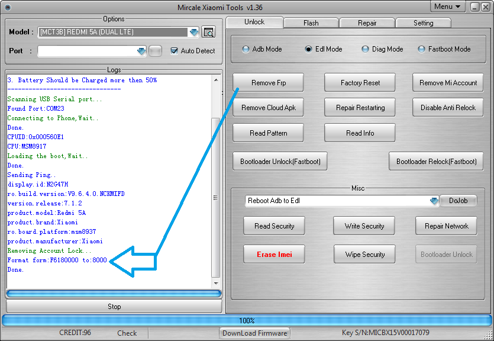Click Bootloader Relock(Fastboot) button
This screenshot has width=494, height=341.
(x=437, y=162)
